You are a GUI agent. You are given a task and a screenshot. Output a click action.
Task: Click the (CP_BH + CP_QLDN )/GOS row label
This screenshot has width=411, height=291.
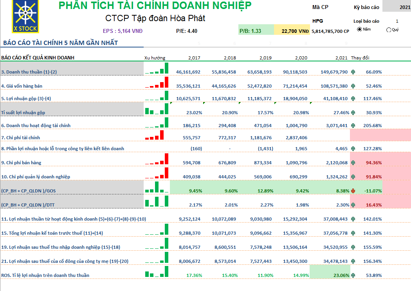click(x=28, y=191)
